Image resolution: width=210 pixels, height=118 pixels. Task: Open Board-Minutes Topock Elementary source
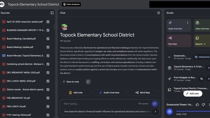[x=25, y=56]
